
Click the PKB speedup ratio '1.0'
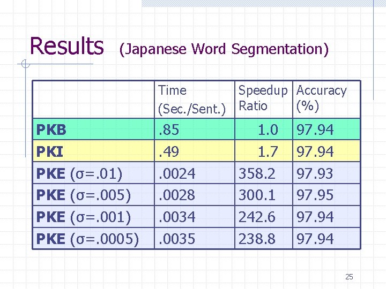(268, 130)
